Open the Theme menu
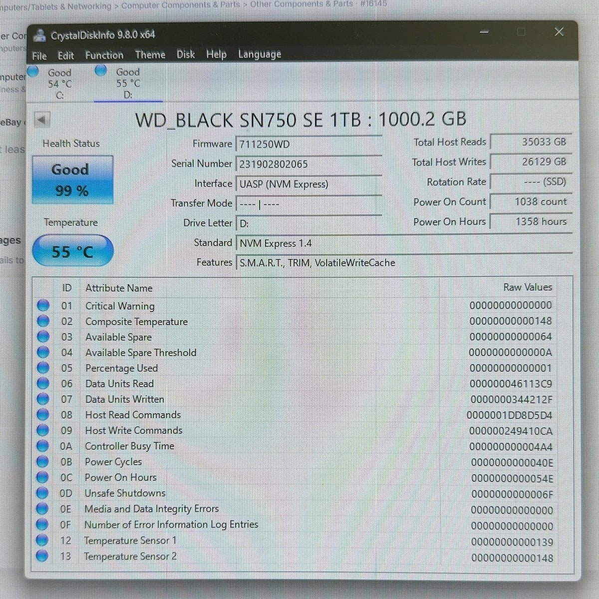 tap(150, 55)
